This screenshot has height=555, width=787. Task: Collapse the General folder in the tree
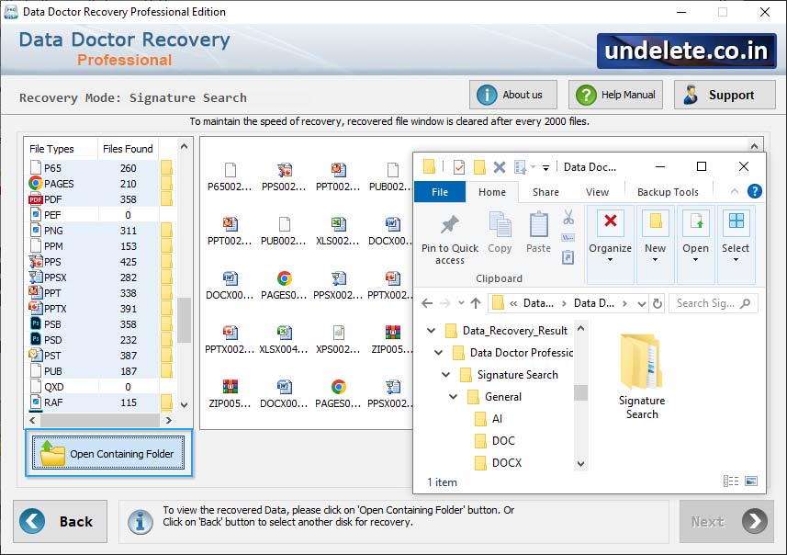tap(451, 396)
